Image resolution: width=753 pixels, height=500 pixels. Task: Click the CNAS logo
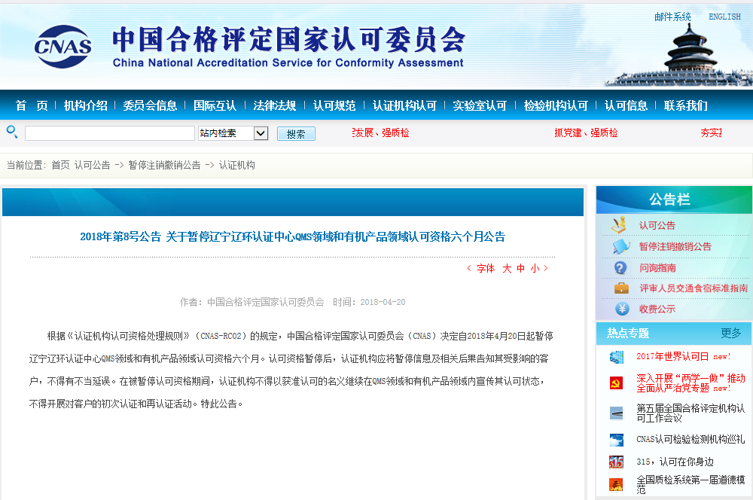[63, 47]
